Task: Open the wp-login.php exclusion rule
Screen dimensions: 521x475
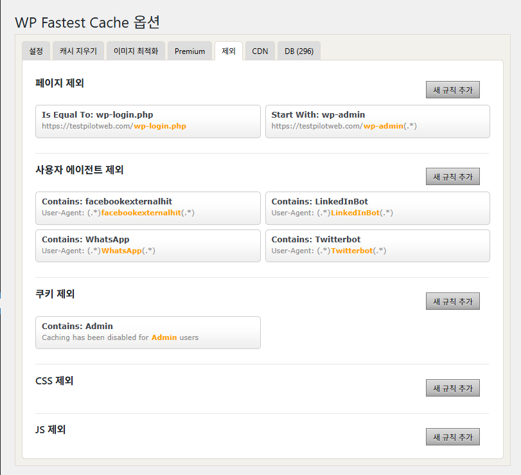Action: point(148,121)
